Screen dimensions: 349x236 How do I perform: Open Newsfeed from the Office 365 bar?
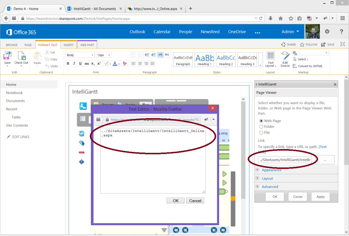click(210, 32)
